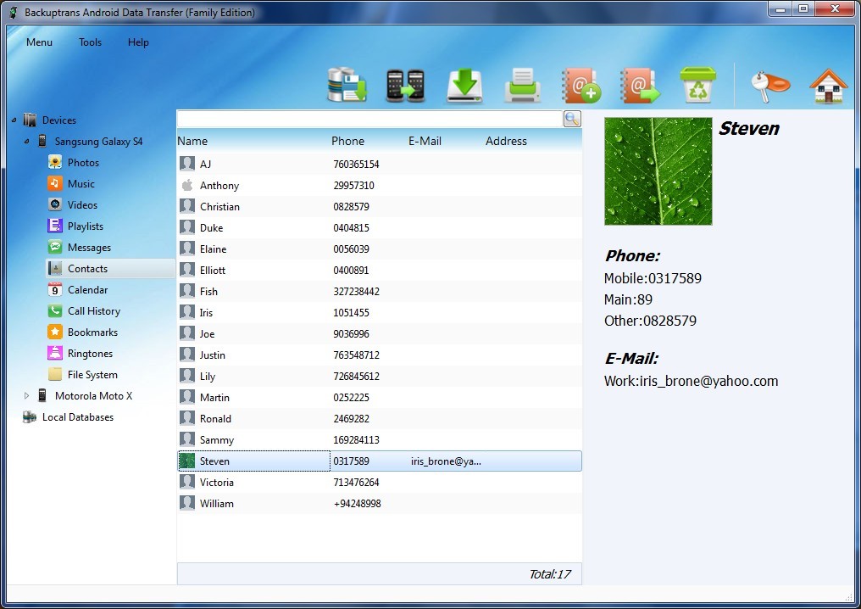861x609 pixels.
Task: Select the Martin contact row
Action: coord(380,398)
